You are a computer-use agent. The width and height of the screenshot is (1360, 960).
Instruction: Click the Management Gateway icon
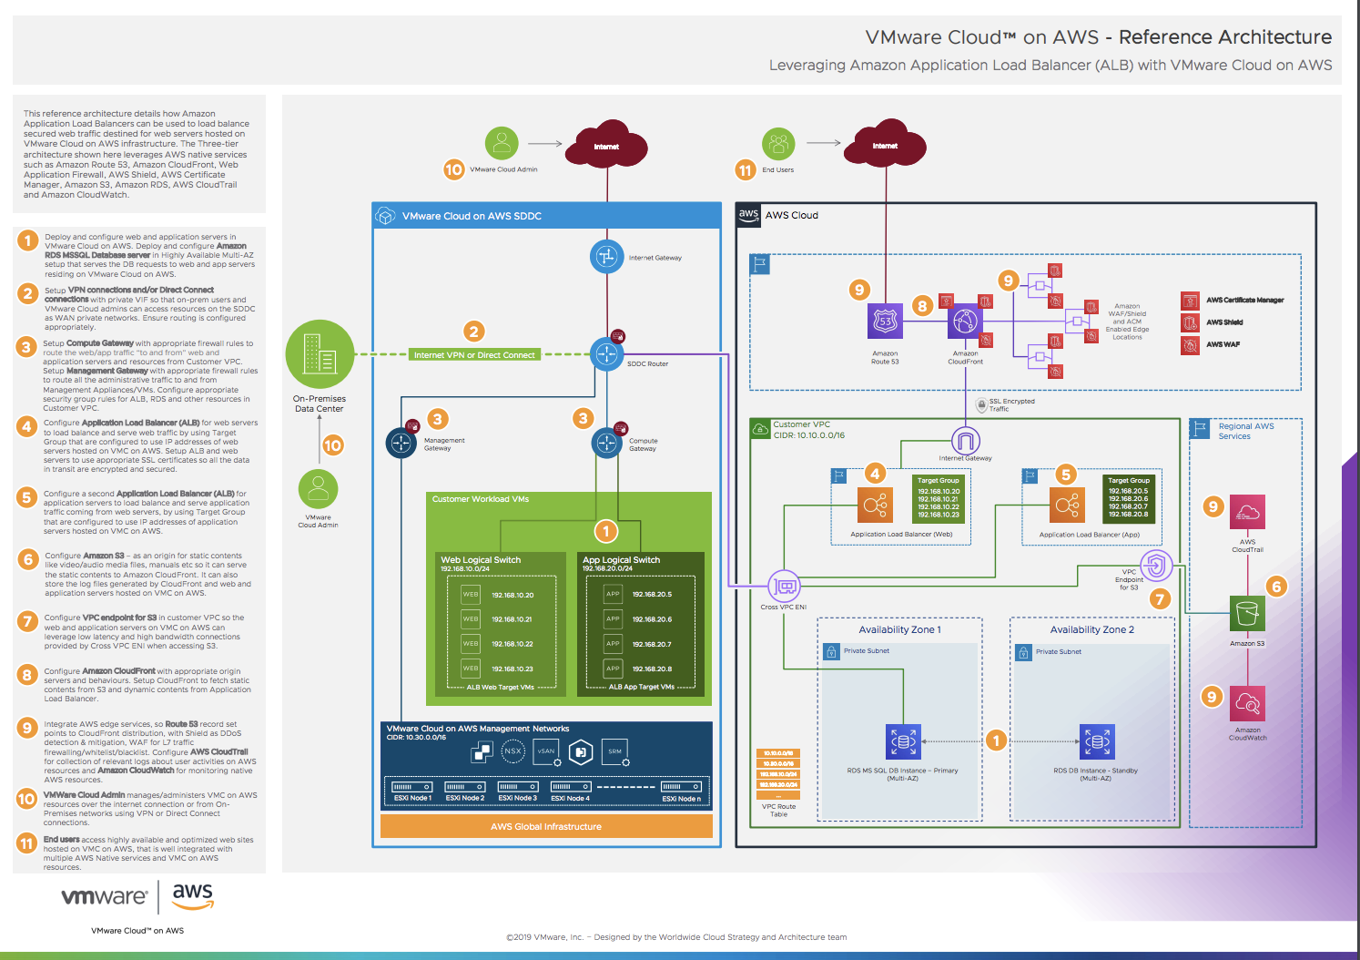coord(401,444)
